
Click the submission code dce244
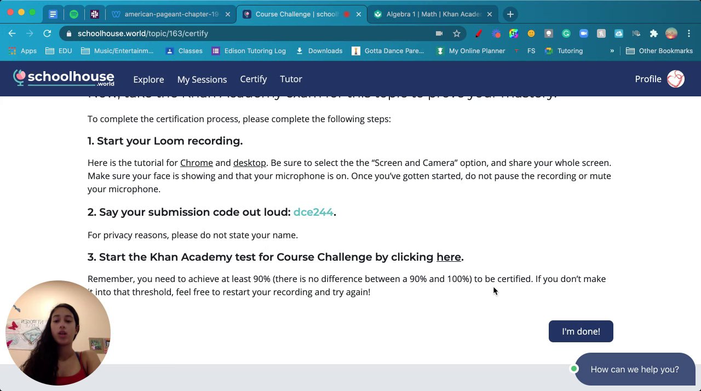(313, 212)
